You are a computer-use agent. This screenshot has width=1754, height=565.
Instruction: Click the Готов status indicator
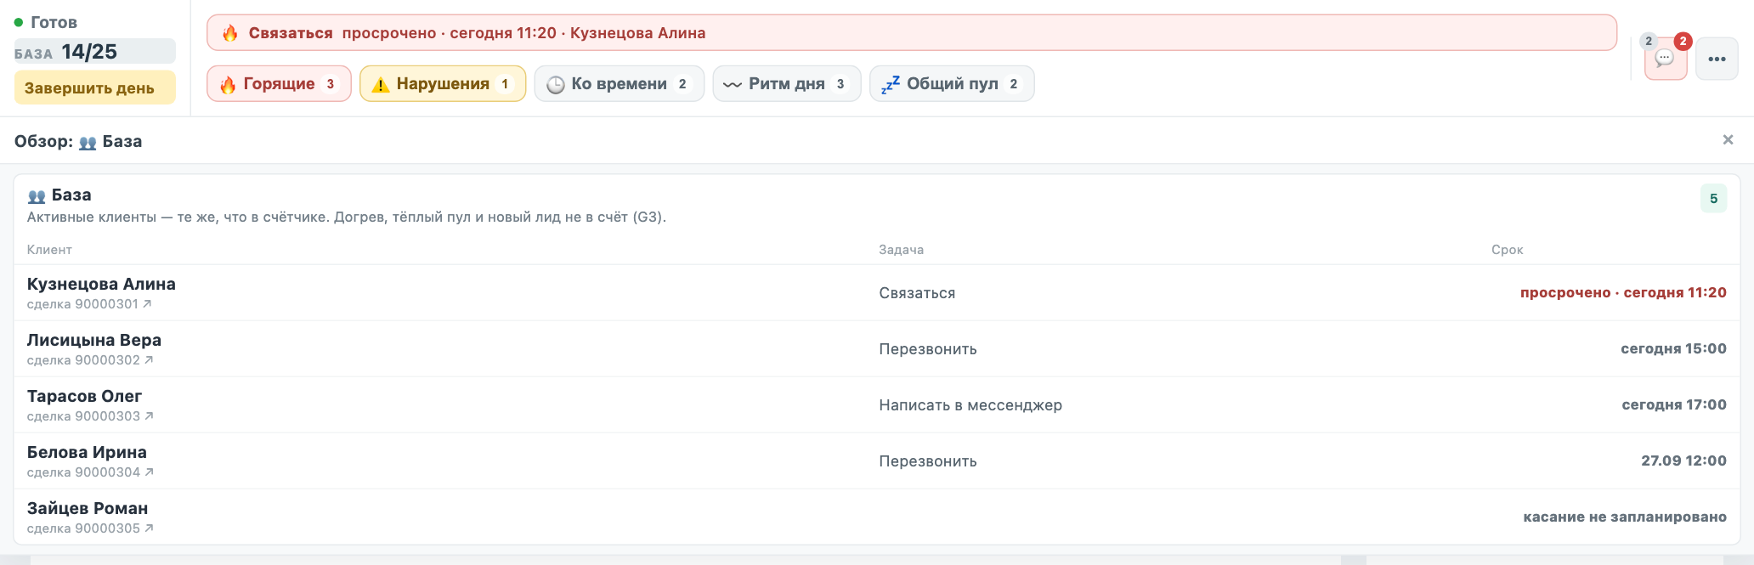tap(46, 22)
